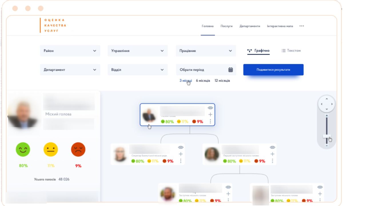Toggle eye visibility on Перший заступник card
The height and width of the screenshot is (206, 366).
[x=272, y=147]
